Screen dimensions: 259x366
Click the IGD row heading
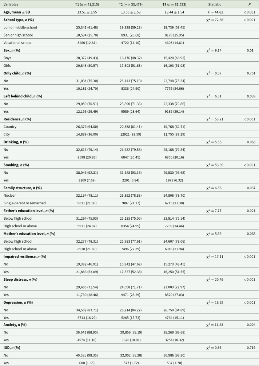pos(13,348)
